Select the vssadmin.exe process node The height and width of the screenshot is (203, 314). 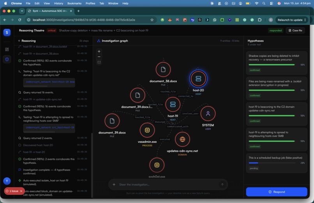pyautogui.click(x=147, y=130)
